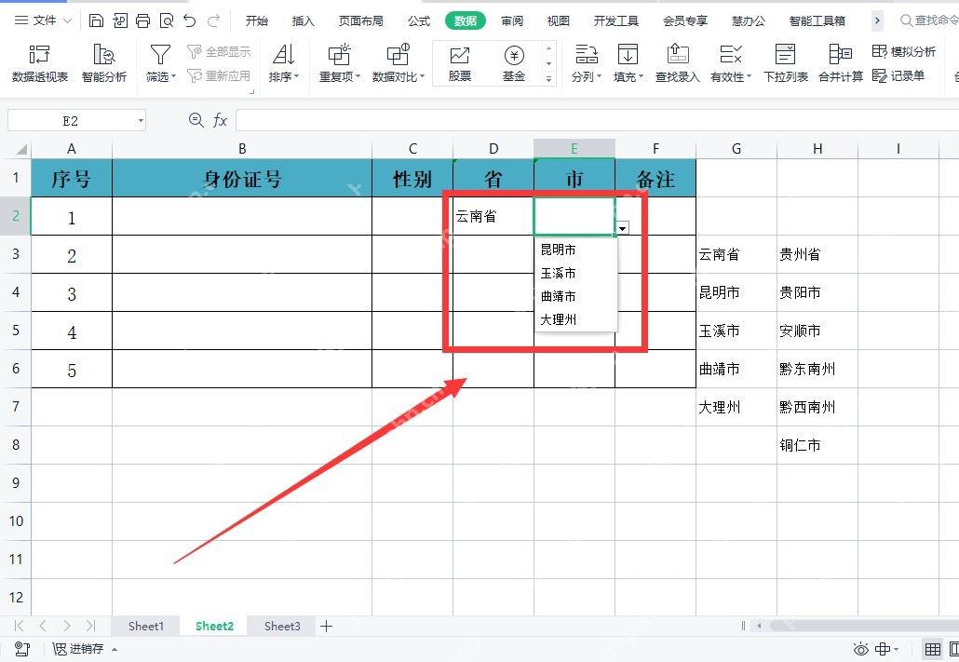Switch to normal grid view in status bar
This screenshot has width=959, height=662.
pyautogui.click(x=932, y=649)
